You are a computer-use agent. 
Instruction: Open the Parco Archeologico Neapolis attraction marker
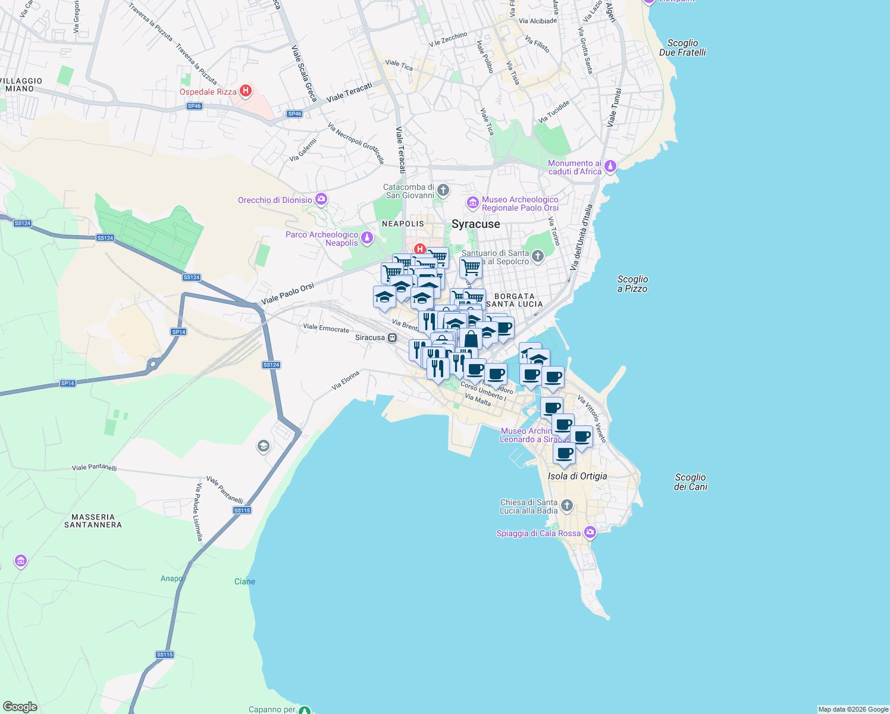[366, 236]
